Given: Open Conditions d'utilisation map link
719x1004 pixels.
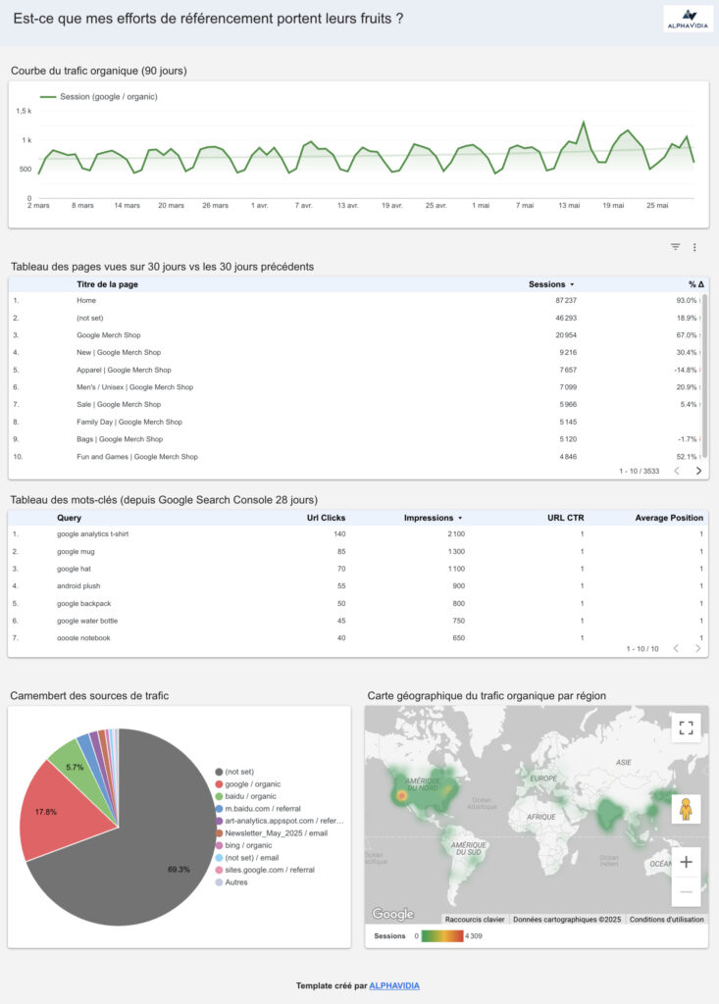Looking at the screenshot, I should point(666,920).
